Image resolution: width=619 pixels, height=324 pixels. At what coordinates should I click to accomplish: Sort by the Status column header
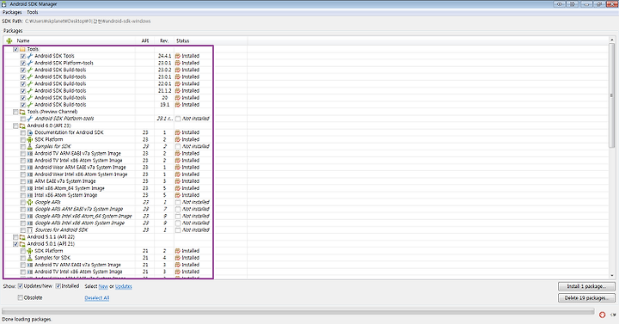click(183, 40)
